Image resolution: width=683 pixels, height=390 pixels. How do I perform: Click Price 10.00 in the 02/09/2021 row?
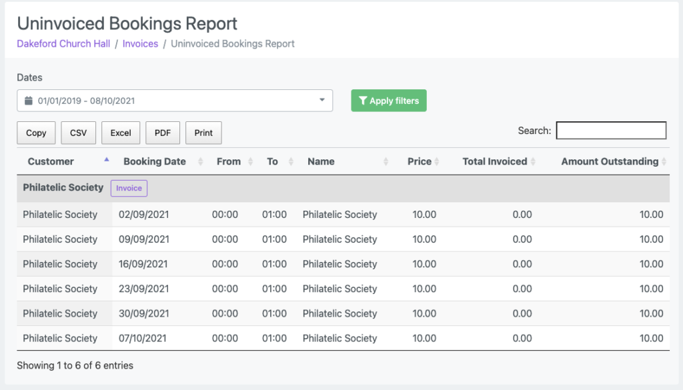click(x=424, y=215)
